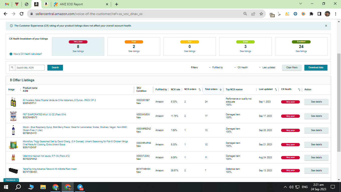The image size is (341, 192).
Task: Open TableTop King 4-Bottle Rack Insert link
Action: pyautogui.click(x=50, y=169)
